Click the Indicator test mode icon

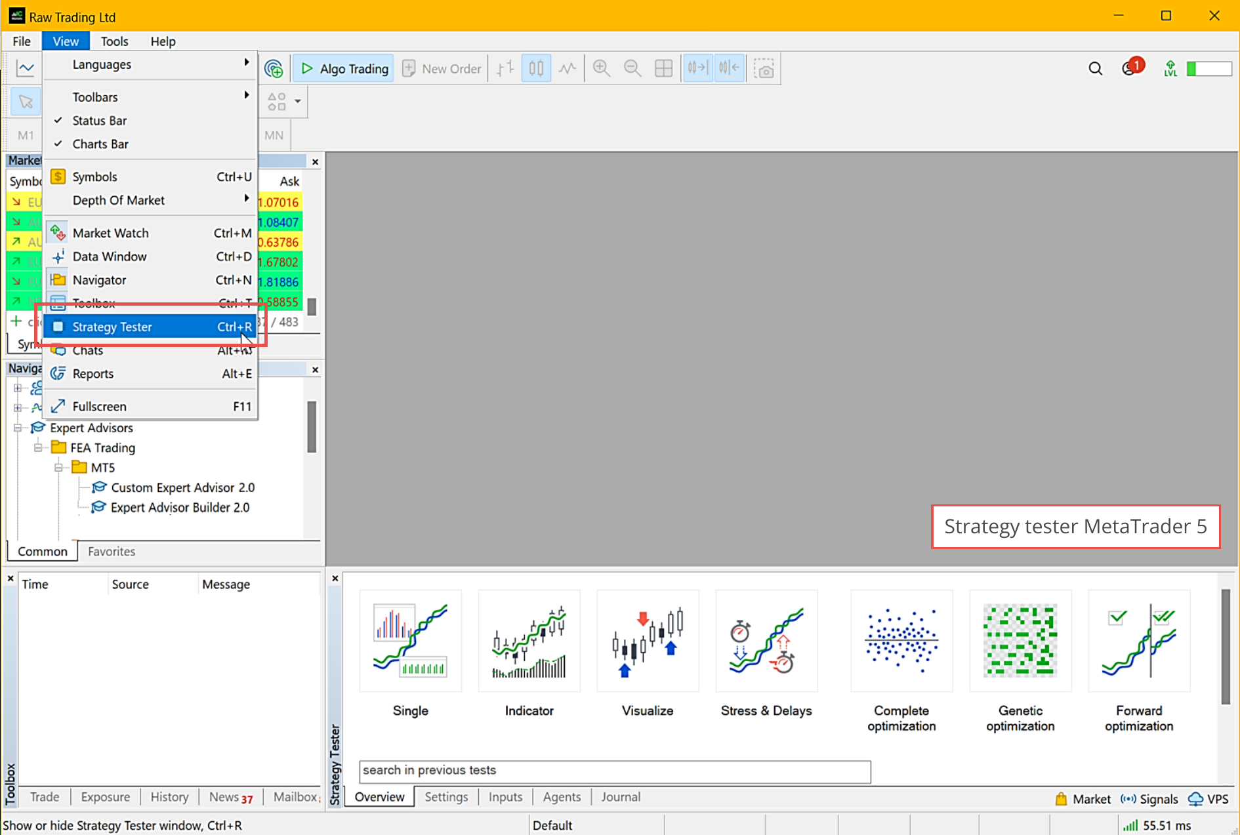coord(529,641)
